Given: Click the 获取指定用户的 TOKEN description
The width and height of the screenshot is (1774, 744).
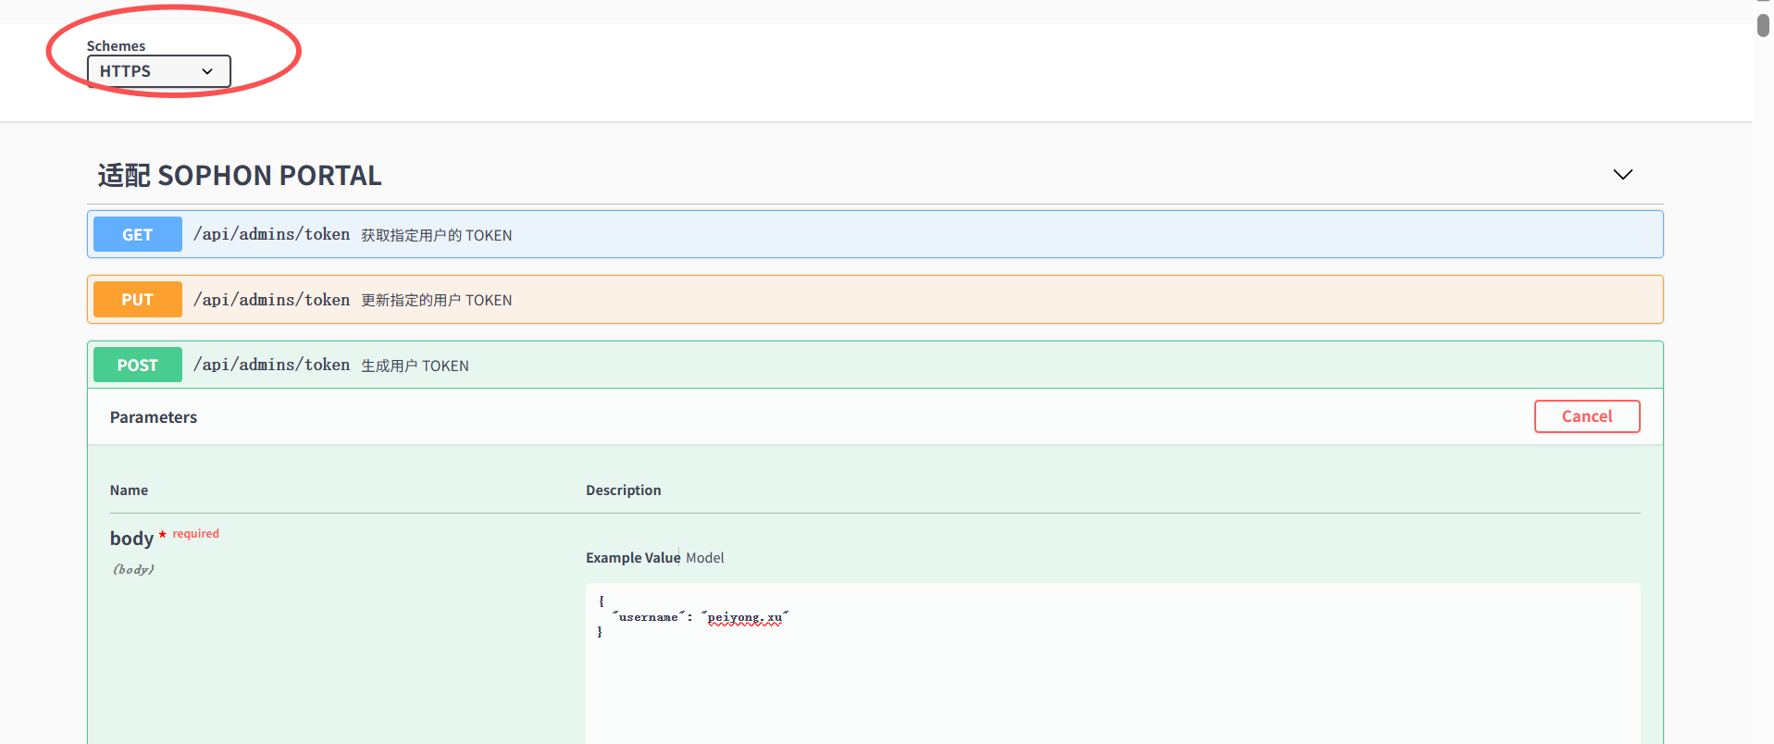Looking at the screenshot, I should coord(437,235).
